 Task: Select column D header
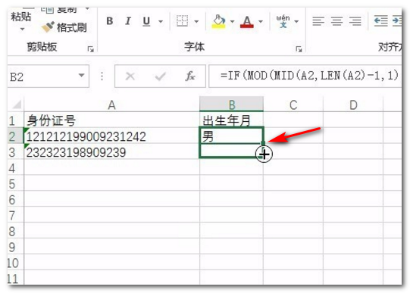[x=353, y=104]
